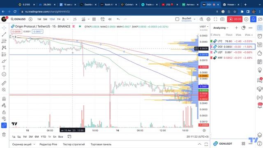Activate the zoom in tool
The height and width of the screenshot is (148, 263).
[x=4, y=90]
